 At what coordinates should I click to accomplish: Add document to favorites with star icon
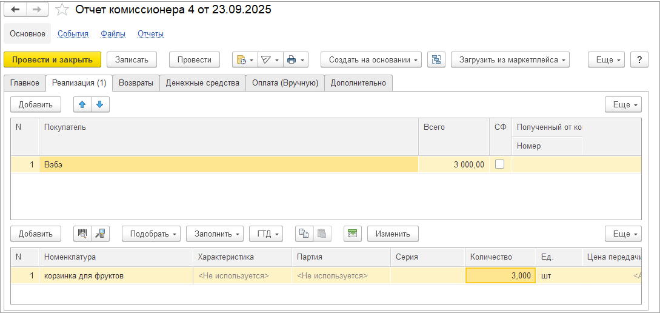pyautogui.click(x=62, y=9)
